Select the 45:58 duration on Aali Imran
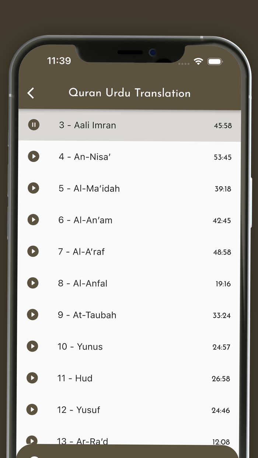The width and height of the screenshot is (258, 458). click(x=223, y=126)
